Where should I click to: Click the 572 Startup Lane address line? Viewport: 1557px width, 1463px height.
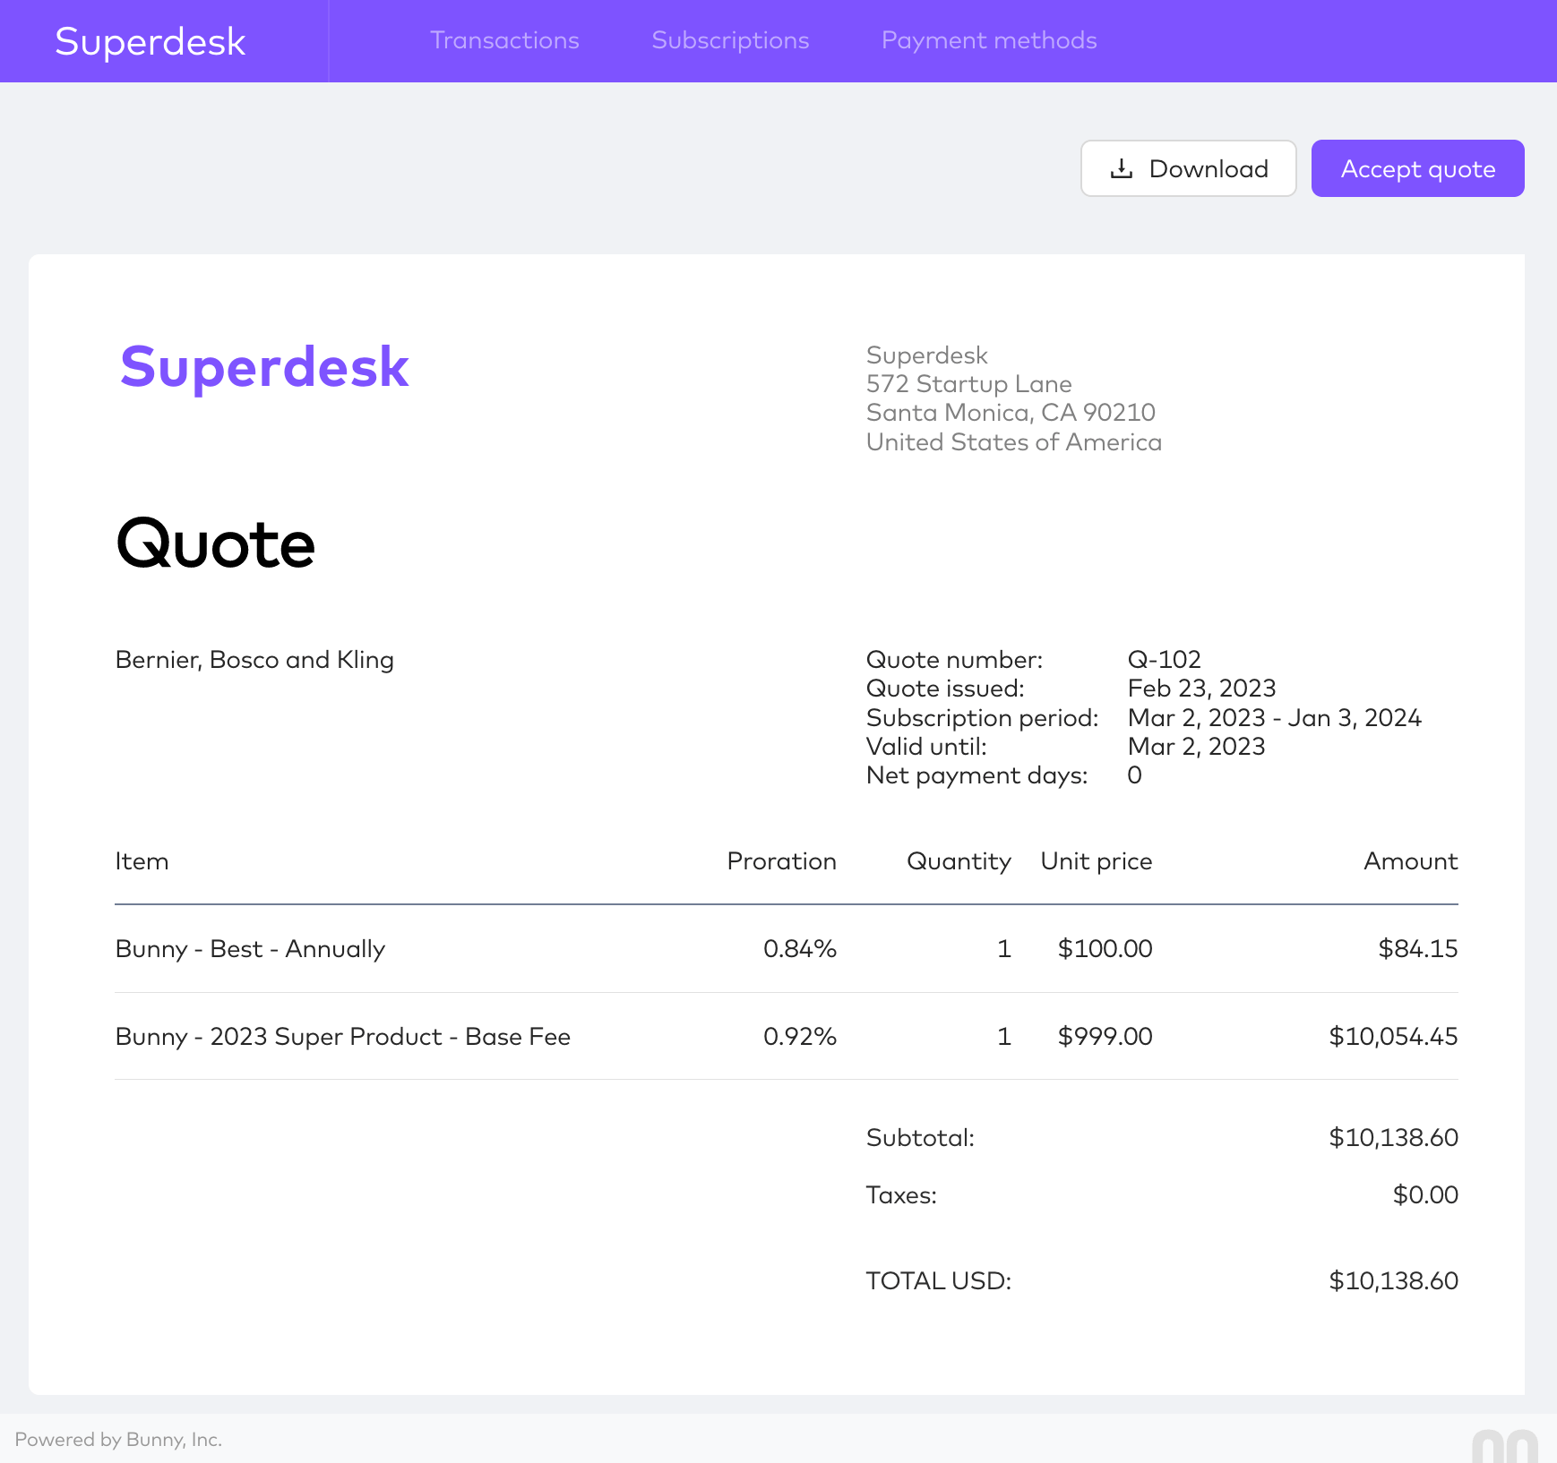point(968,383)
